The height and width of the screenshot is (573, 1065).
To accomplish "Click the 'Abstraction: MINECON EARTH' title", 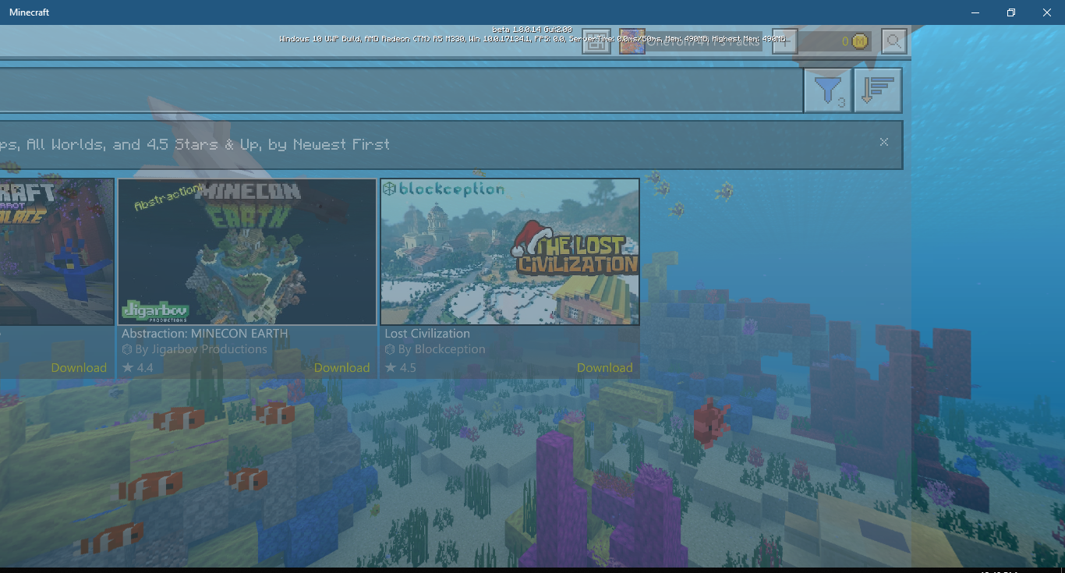I will pos(205,334).
